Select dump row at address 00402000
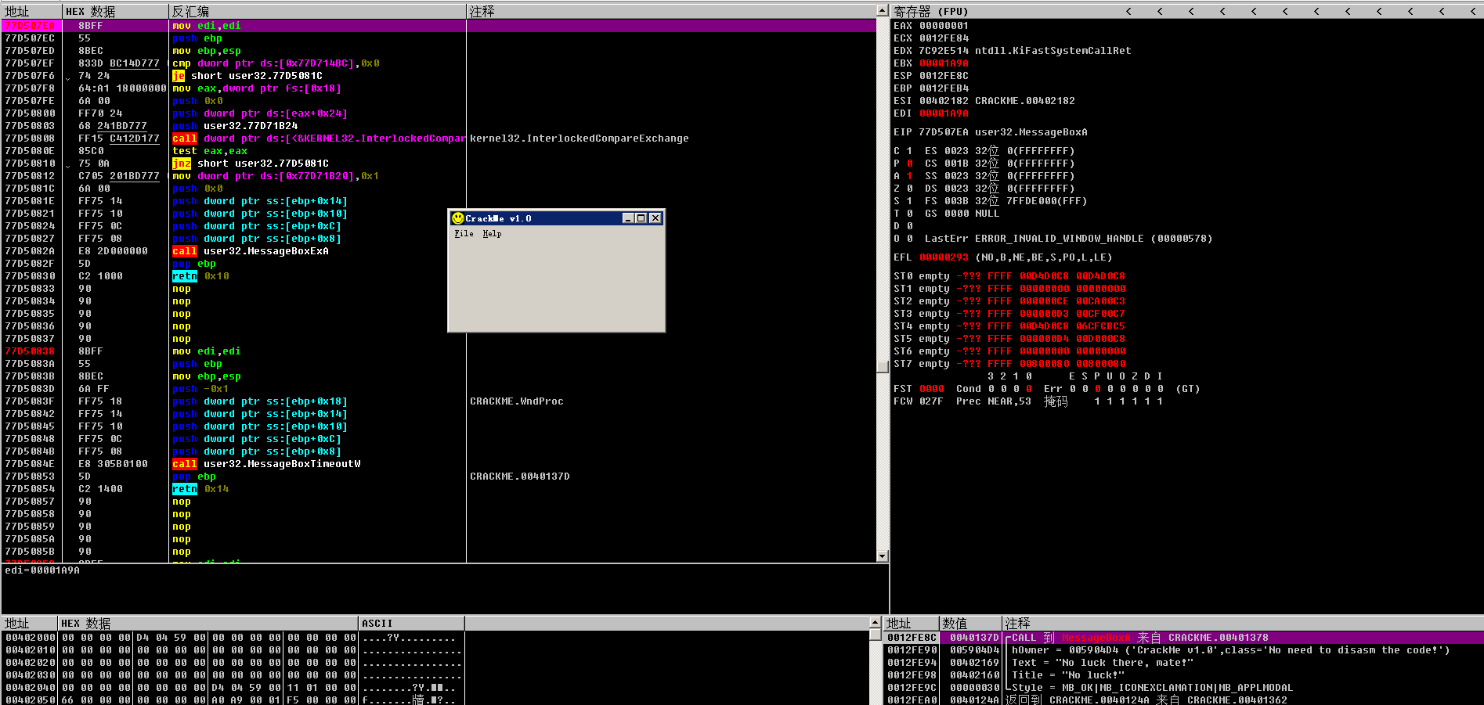The image size is (1484, 705). pos(232,638)
